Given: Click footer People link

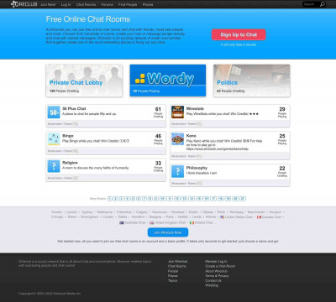Looking at the screenshot, I should pos(173,271).
